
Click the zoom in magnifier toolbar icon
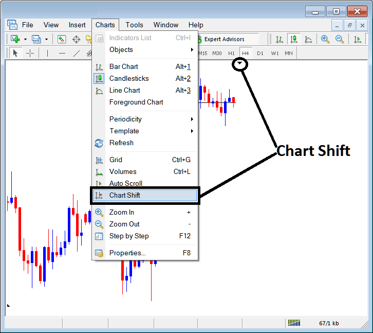(325, 39)
